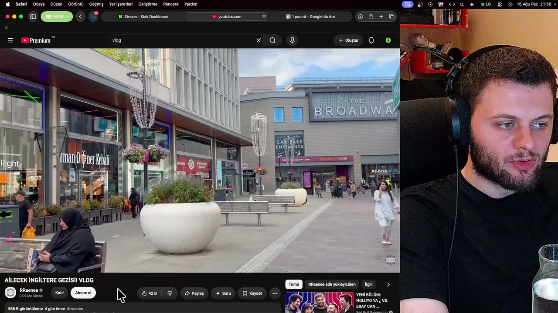
Task: Select 'RRaenee adlı yükleyiciden' chip
Action: (332, 284)
